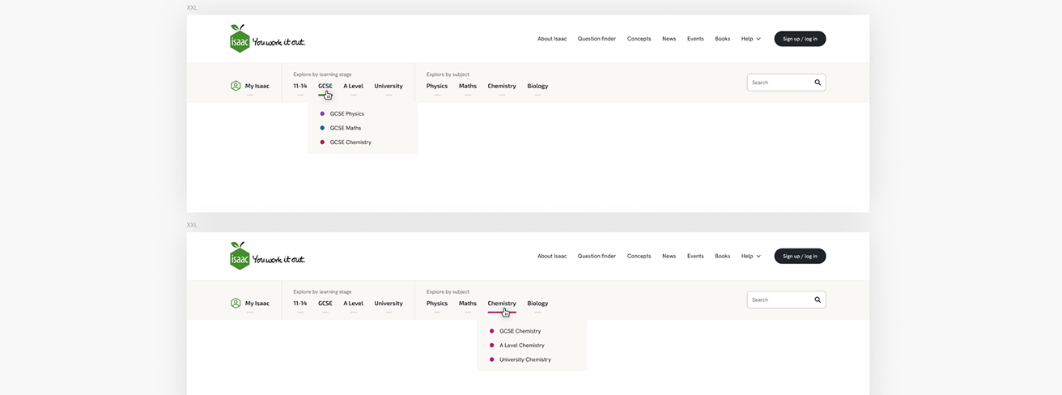The width and height of the screenshot is (1062, 395).
Task: Choose University Chemistry in the Chemistry dropdown
Action: point(525,359)
